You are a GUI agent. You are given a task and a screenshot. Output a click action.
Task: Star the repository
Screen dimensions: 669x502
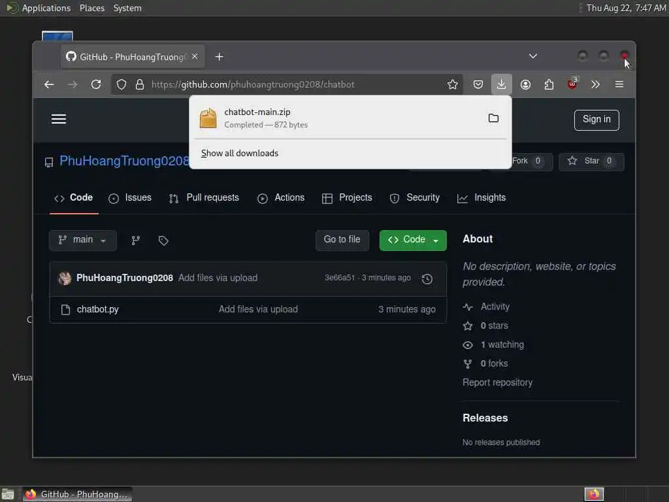[591, 161]
